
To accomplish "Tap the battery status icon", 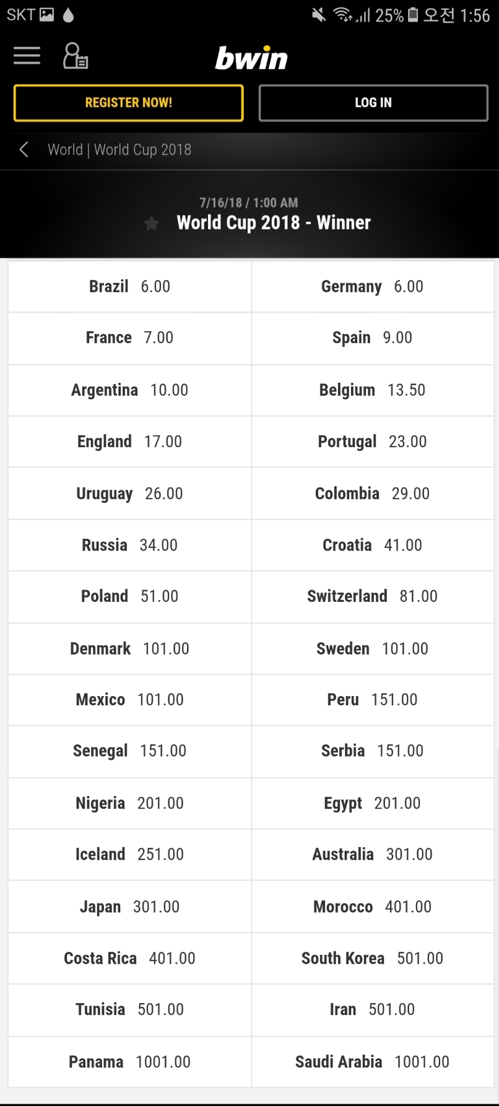I will 413,15.
